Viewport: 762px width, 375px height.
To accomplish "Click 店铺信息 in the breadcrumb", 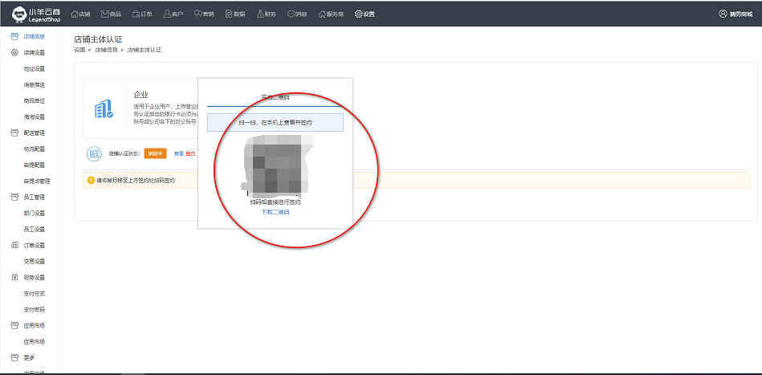I will (105, 50).
